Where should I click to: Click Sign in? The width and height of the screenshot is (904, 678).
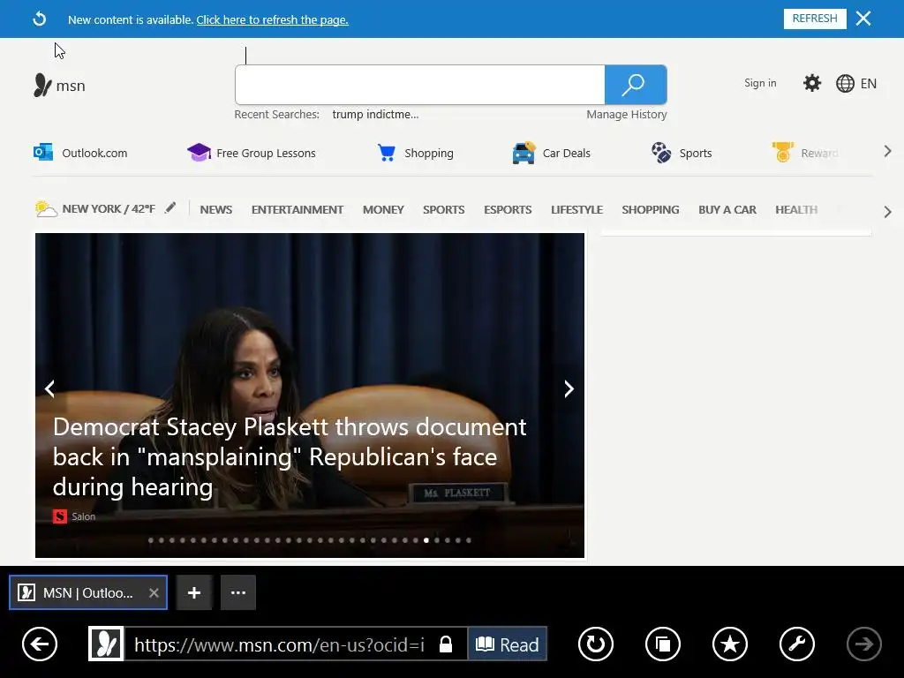[760, 83]
